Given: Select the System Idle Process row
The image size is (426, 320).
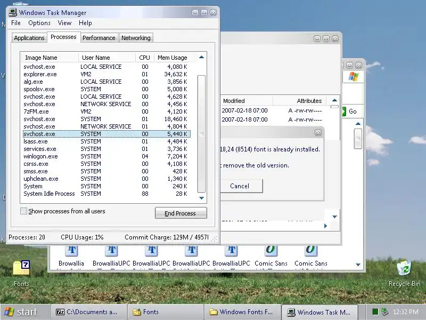Looking at the screenshot, I should click(106, 194).
